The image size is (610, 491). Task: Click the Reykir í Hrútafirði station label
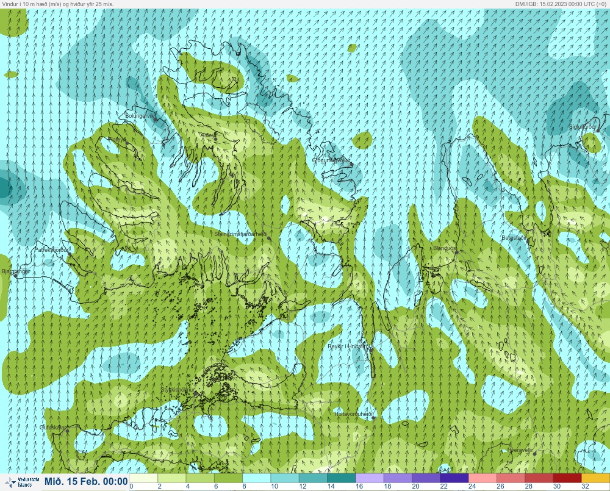click(350, 346)
